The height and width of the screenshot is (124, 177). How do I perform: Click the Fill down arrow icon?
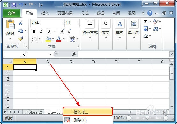click(146, 29)
